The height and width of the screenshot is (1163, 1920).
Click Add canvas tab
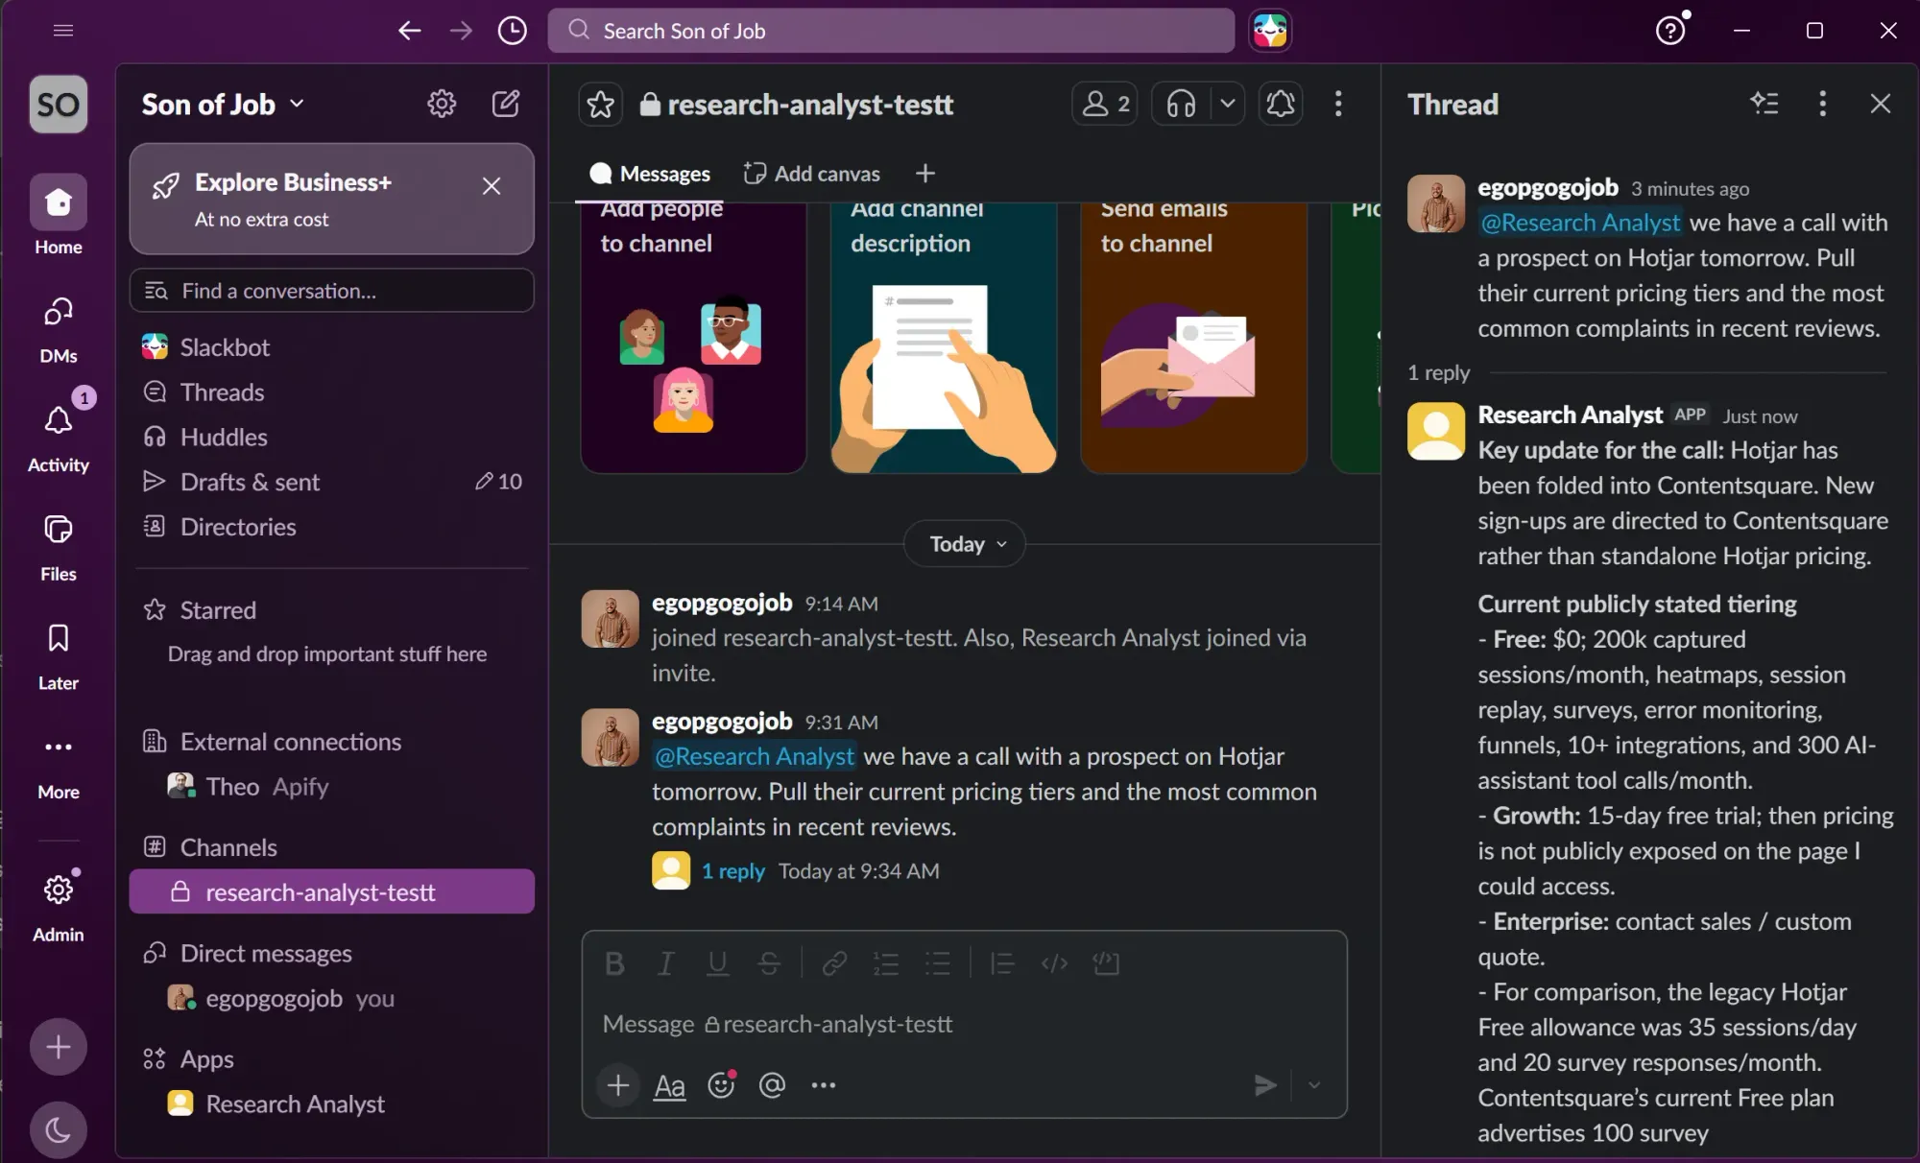pyautogui.click(x=812, y=174)
